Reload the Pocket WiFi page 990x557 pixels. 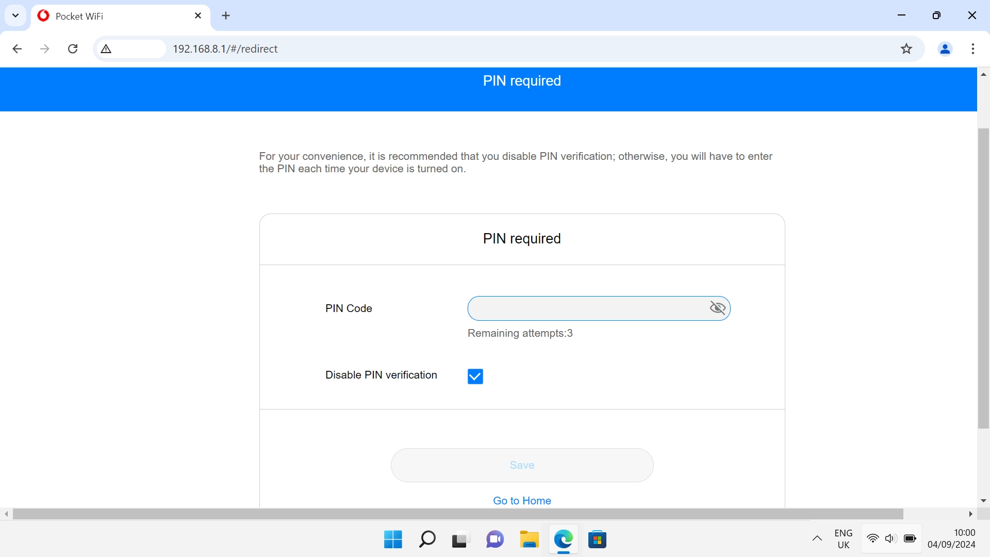click(x=73, y=48)
